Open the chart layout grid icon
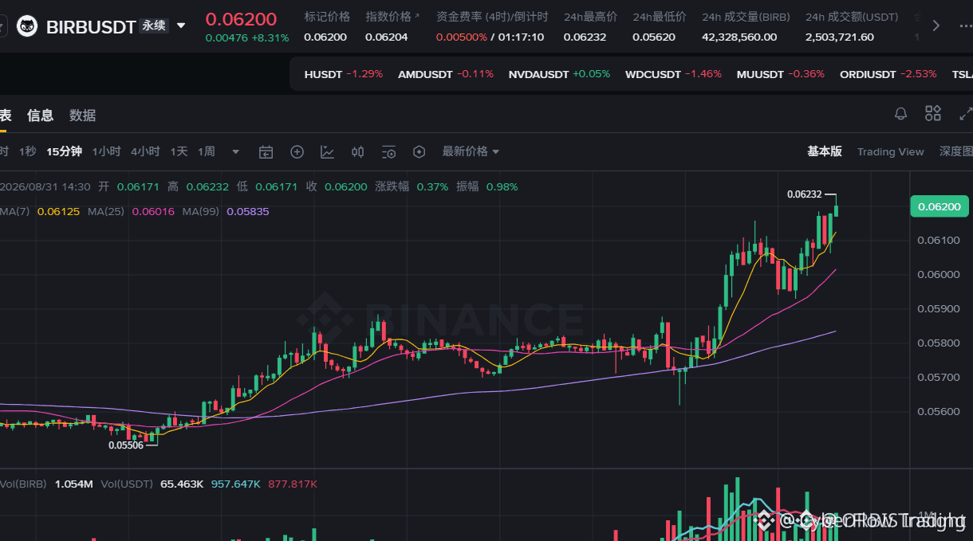This screenshot has height=541, width=973. coord(933,114)
